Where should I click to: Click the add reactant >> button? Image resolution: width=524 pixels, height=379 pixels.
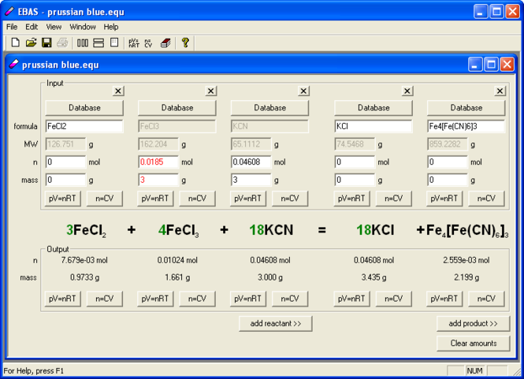coord(276,324)
